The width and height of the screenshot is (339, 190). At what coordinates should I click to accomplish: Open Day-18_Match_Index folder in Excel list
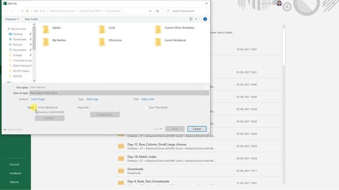click(x=199, y=158)
